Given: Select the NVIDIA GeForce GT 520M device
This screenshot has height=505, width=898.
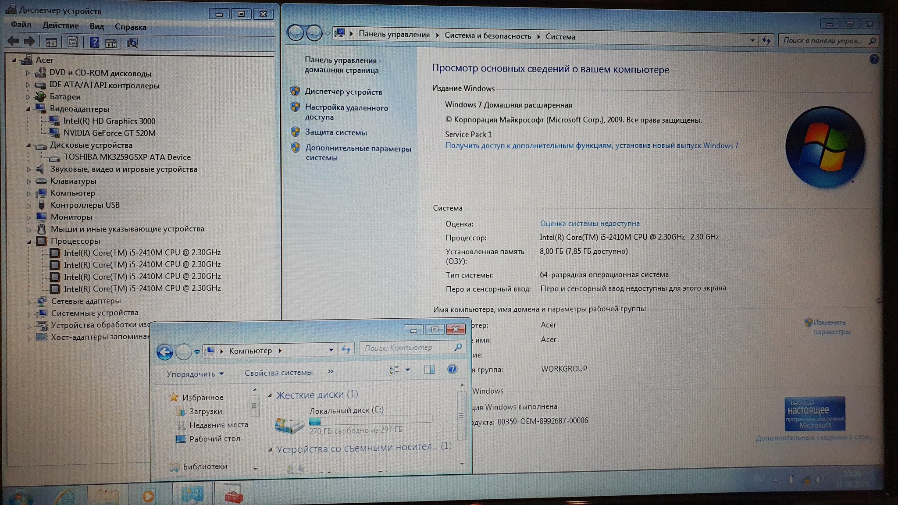Looking at the screenshot, I should point(109,133).
